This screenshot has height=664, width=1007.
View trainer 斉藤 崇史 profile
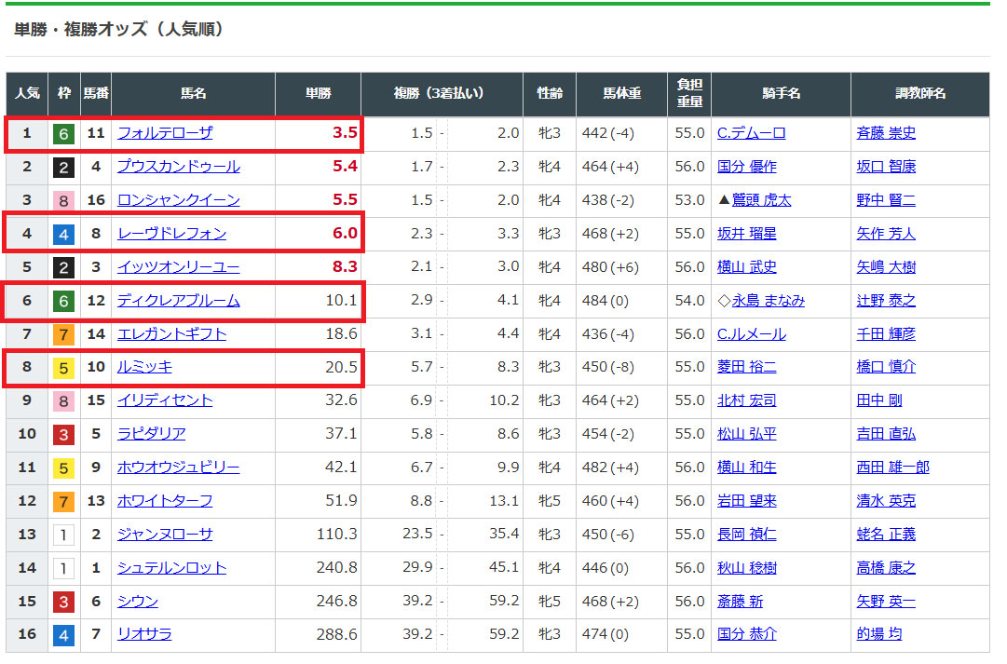pyautogui.click(x=886, y=133)
